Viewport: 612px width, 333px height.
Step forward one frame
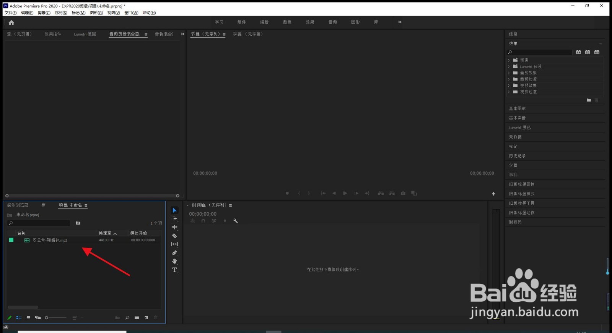click(356, 193)
